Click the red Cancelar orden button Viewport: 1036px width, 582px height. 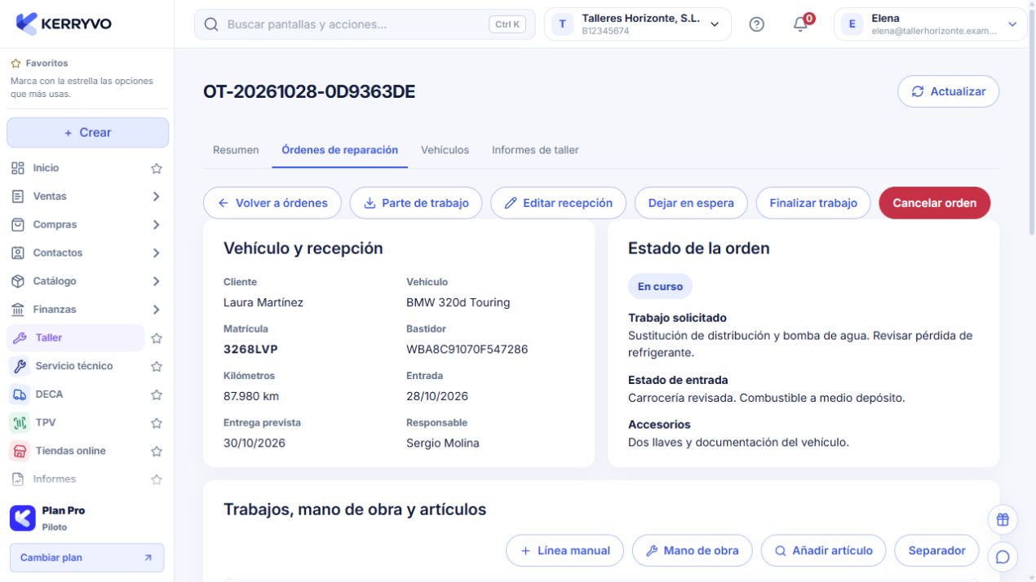point(934,203)
